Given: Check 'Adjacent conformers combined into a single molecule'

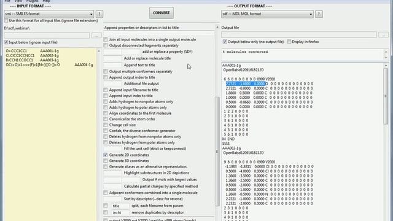Looking at the screenshot, I should pyautogui.click(x=106, y=193).
